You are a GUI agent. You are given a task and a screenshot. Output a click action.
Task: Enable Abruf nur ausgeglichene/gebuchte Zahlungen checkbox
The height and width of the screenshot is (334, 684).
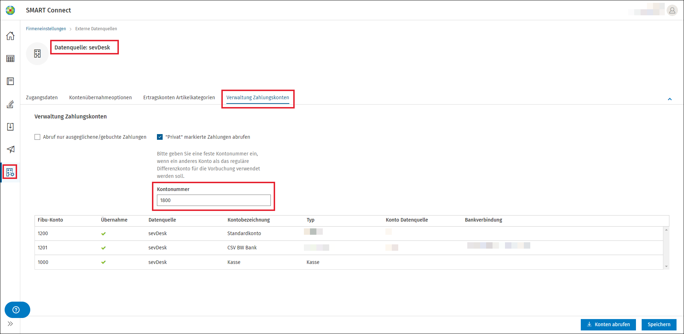tap(37, 137)
